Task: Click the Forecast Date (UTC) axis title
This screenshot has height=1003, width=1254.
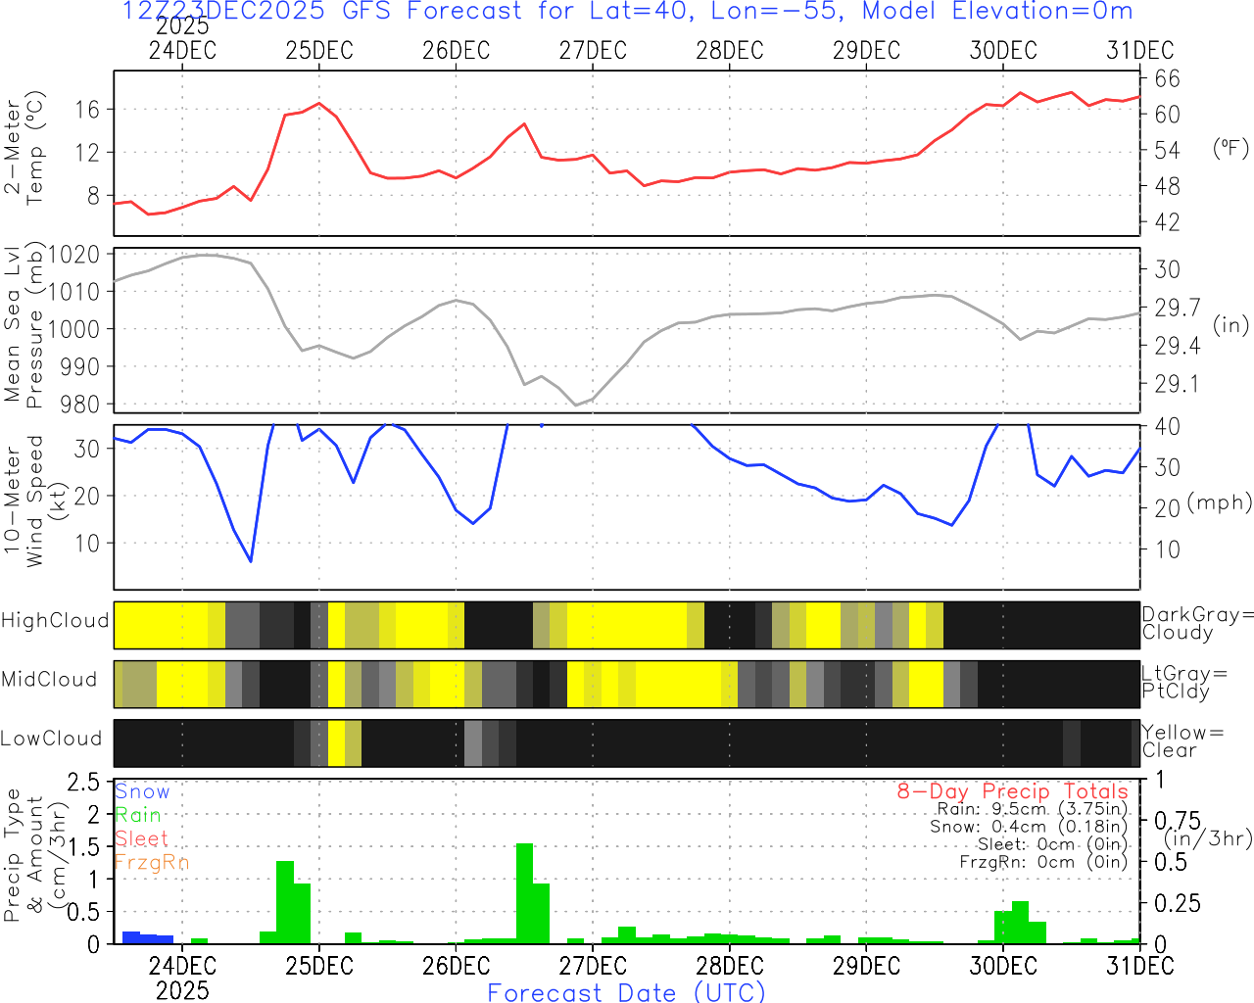Action: [x=626, y=992]
